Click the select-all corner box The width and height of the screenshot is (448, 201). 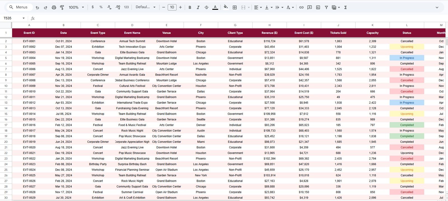[6, 25]
